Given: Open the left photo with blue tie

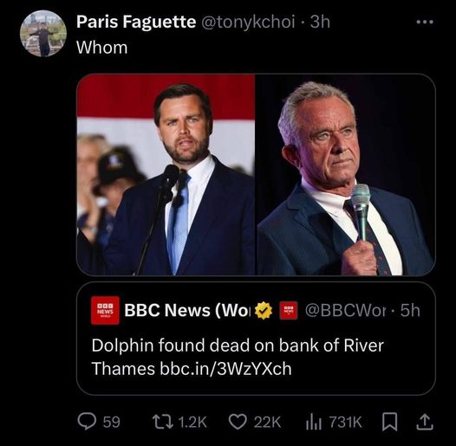Looking at the screenshot, I should pos(166,174).
